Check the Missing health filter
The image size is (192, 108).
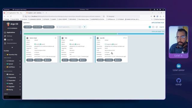coord(5,90)
